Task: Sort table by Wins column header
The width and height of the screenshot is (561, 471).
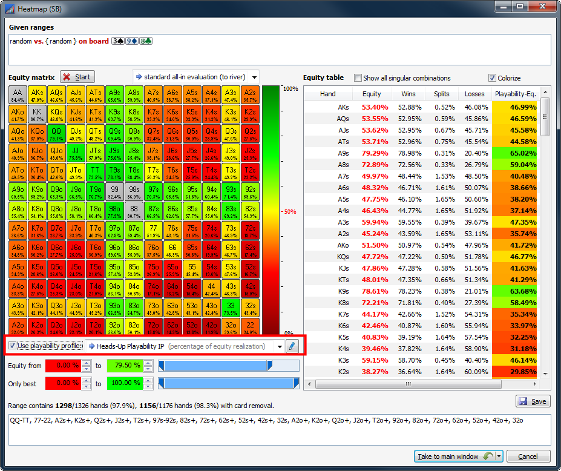Action: [408, 94]
